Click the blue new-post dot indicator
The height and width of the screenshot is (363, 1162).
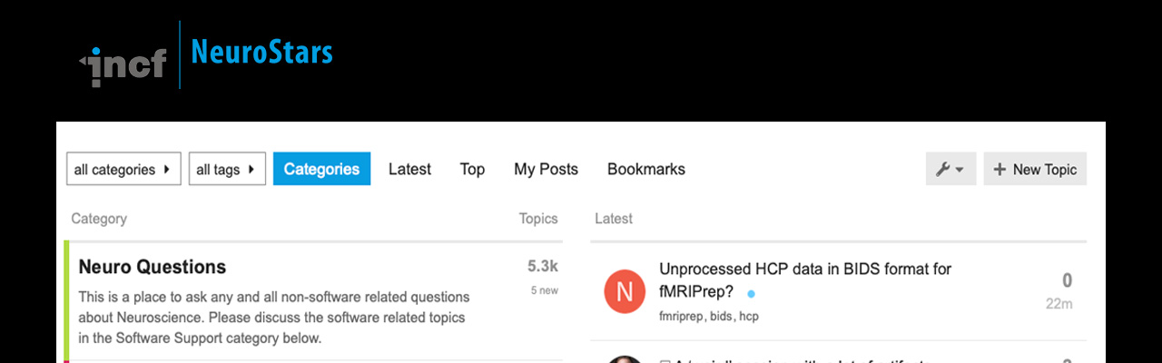point(751,294)
